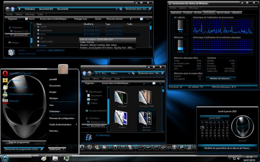260x162 pixels.
Task: Click navigation pane scrollbar in Documents window
Action: point(31,40)
